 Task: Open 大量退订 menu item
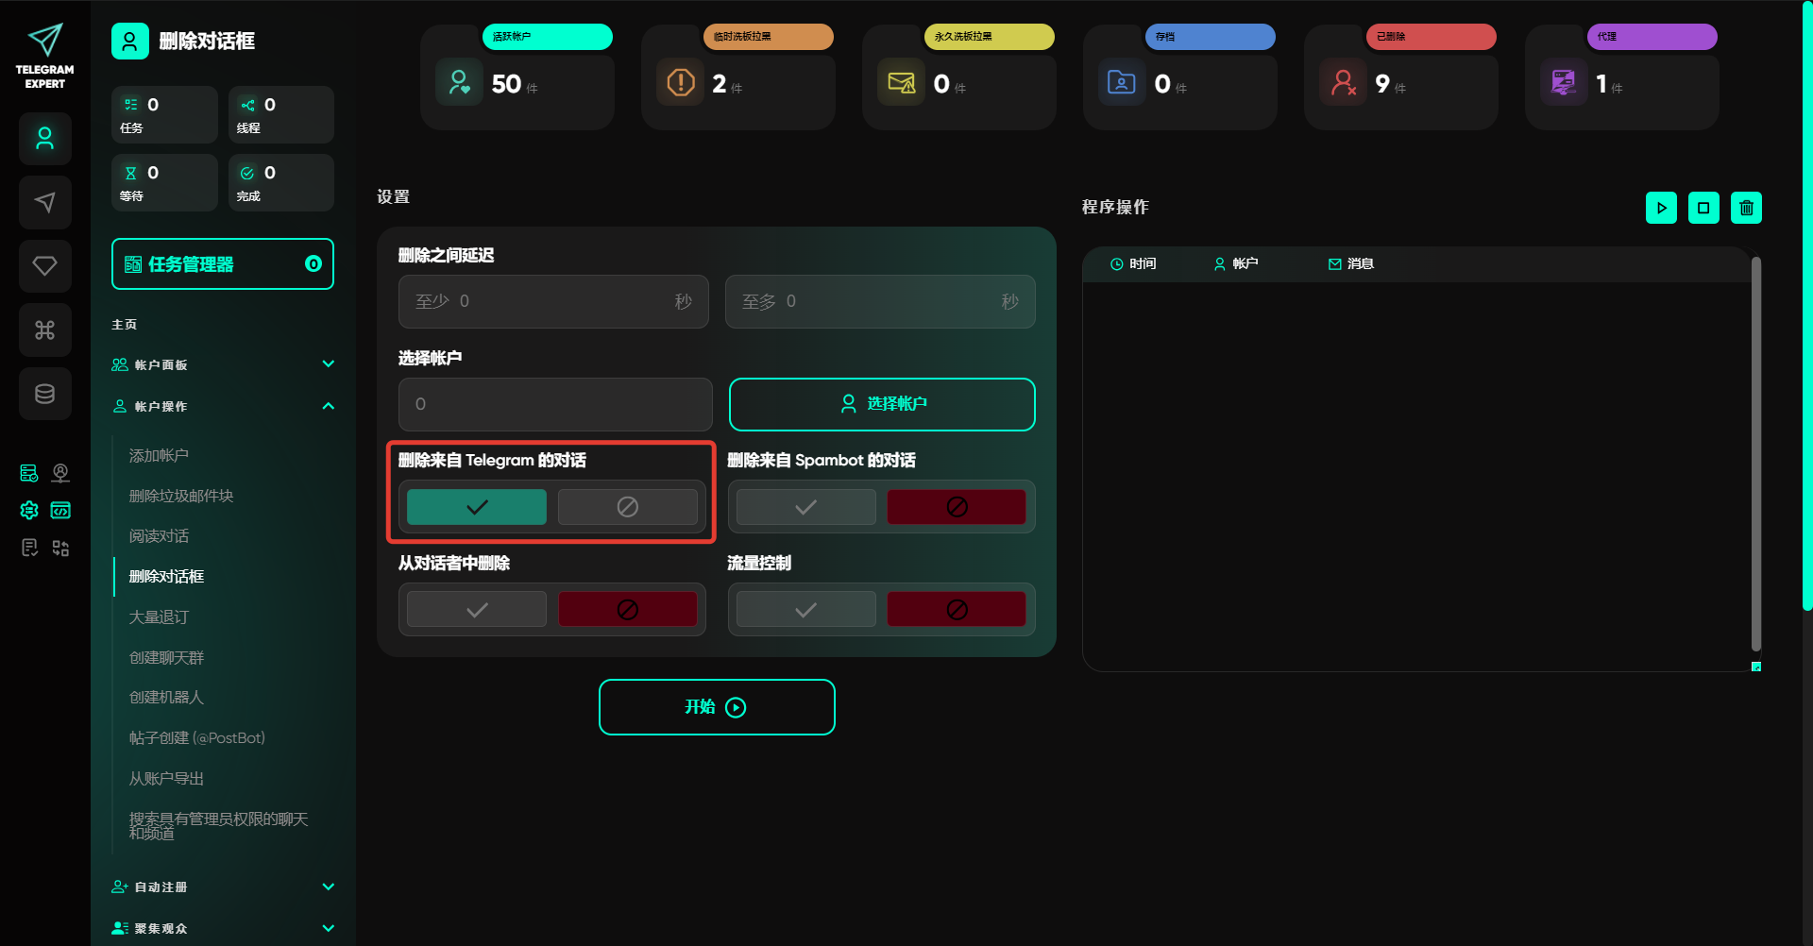point(159,617)
